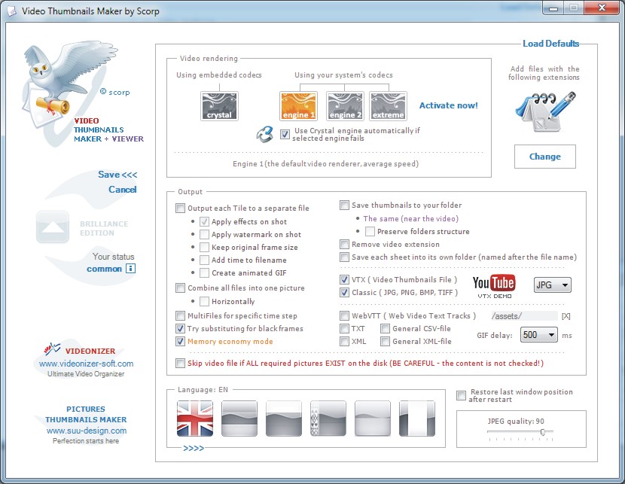Viewport: 625px width, 484px height.
Task: Uncheck Classic JPG, PNG, BMP, TIFF output
Action: (344, 292)
